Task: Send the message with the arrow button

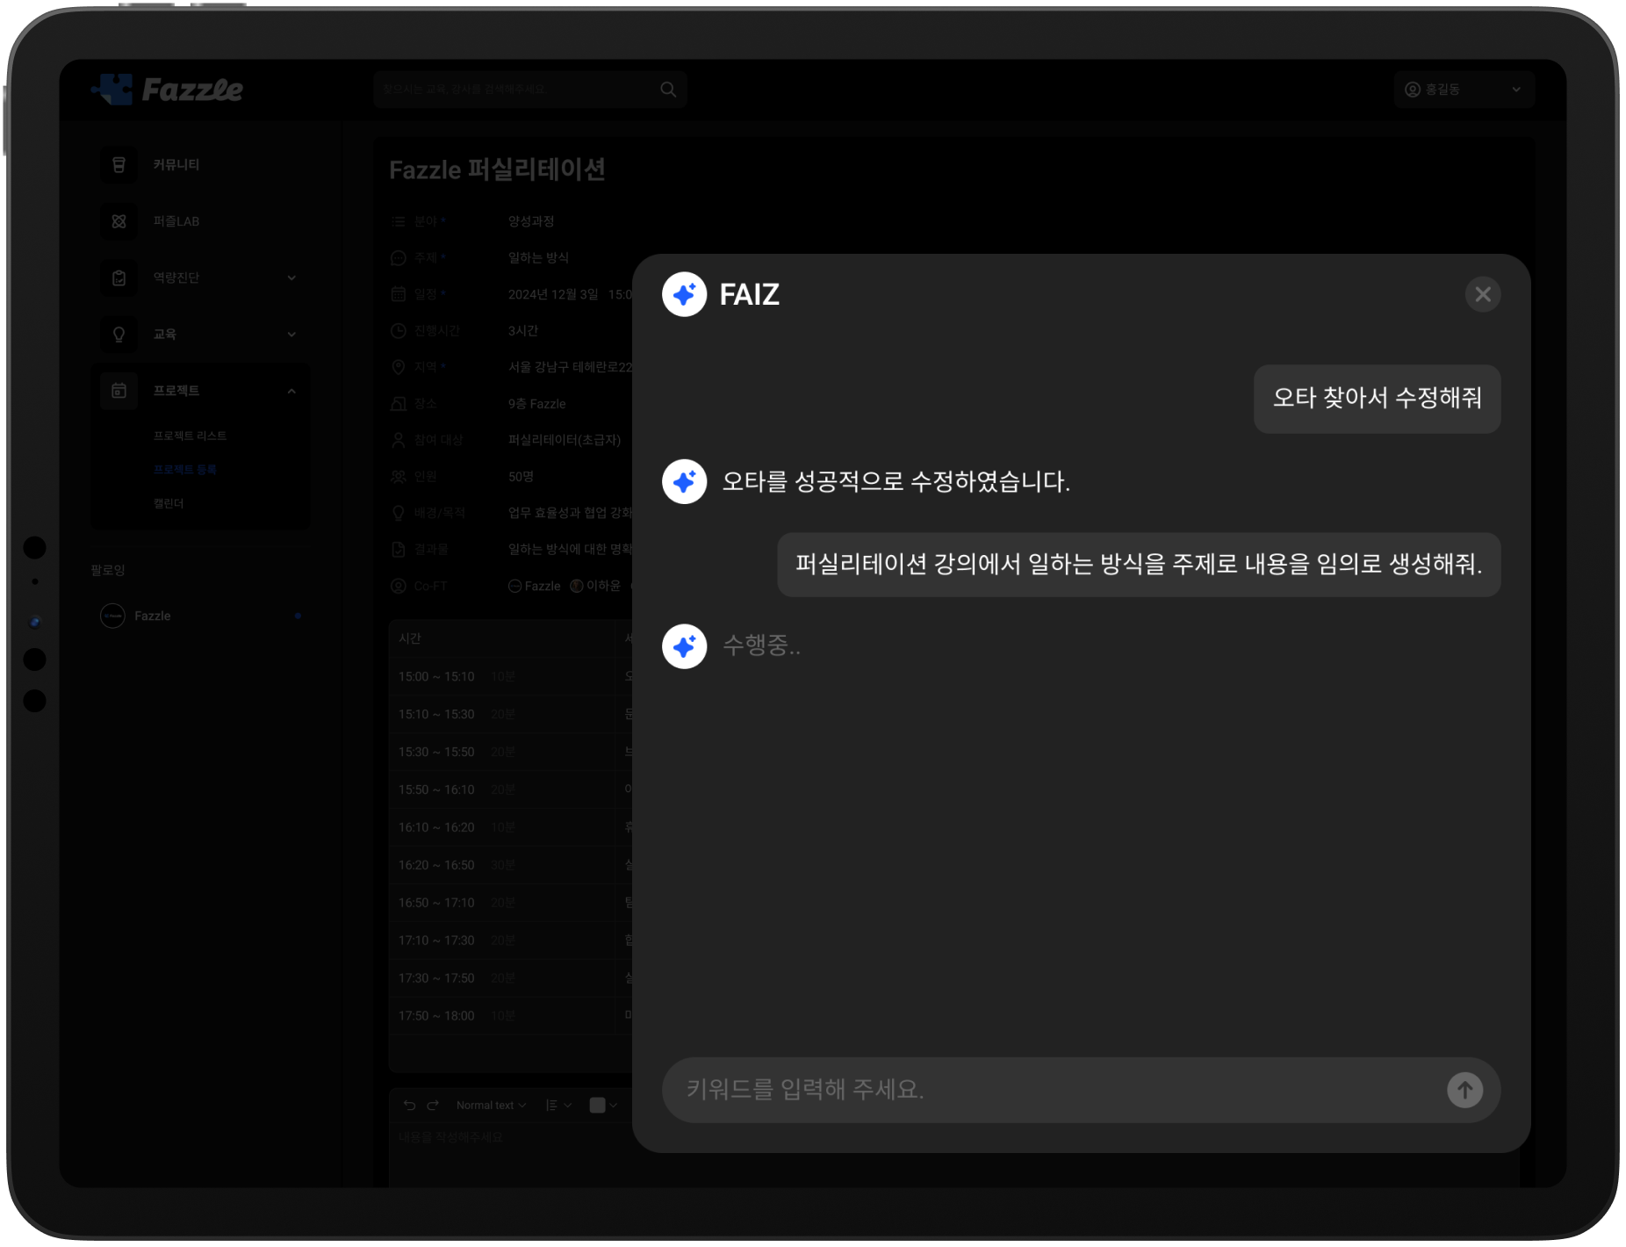Action: 1464,1090
